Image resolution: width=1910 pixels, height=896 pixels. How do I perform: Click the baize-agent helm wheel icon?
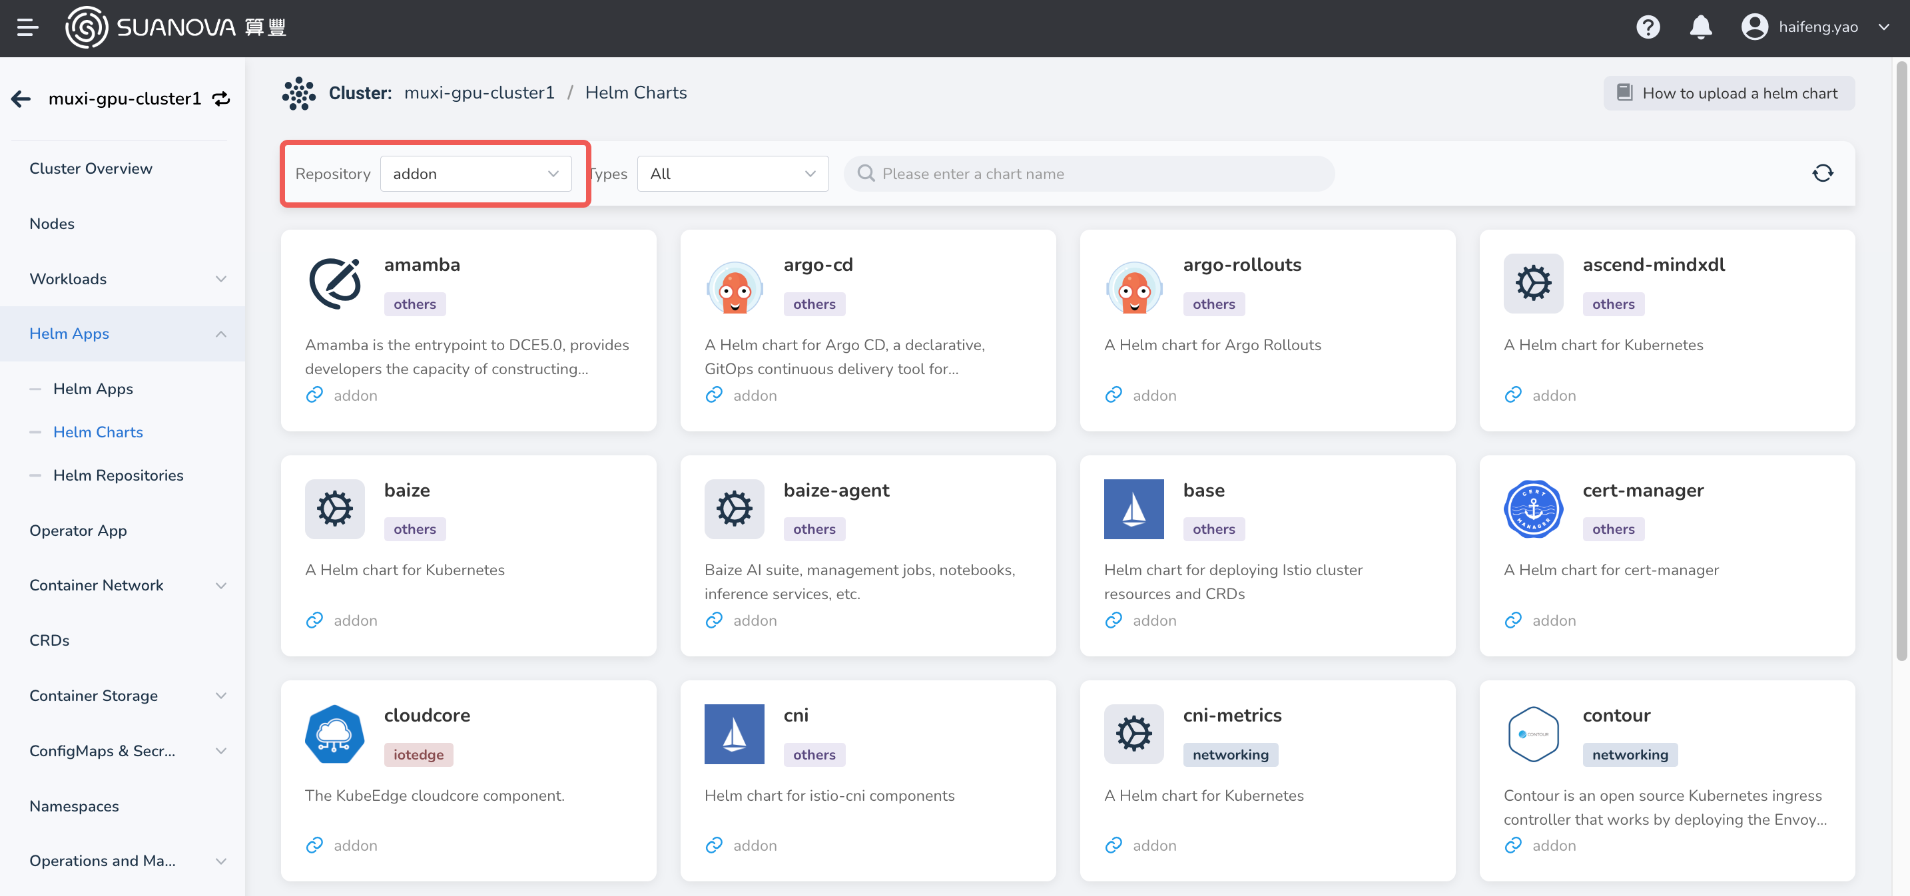(x=734, y=509)
